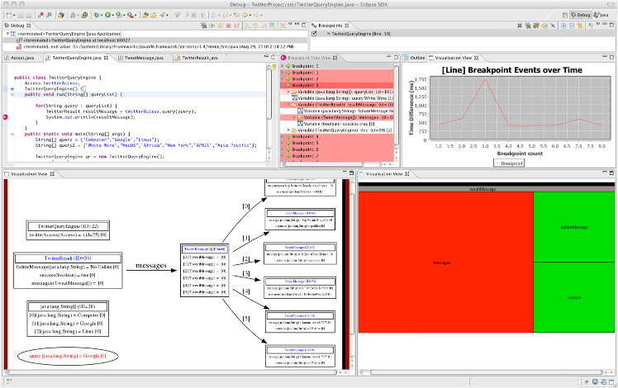Image resolution: width=618 pixels, height=388 pixels.
Task: Click the Run Last Tool toolbar icon
Action: point(130,15)
